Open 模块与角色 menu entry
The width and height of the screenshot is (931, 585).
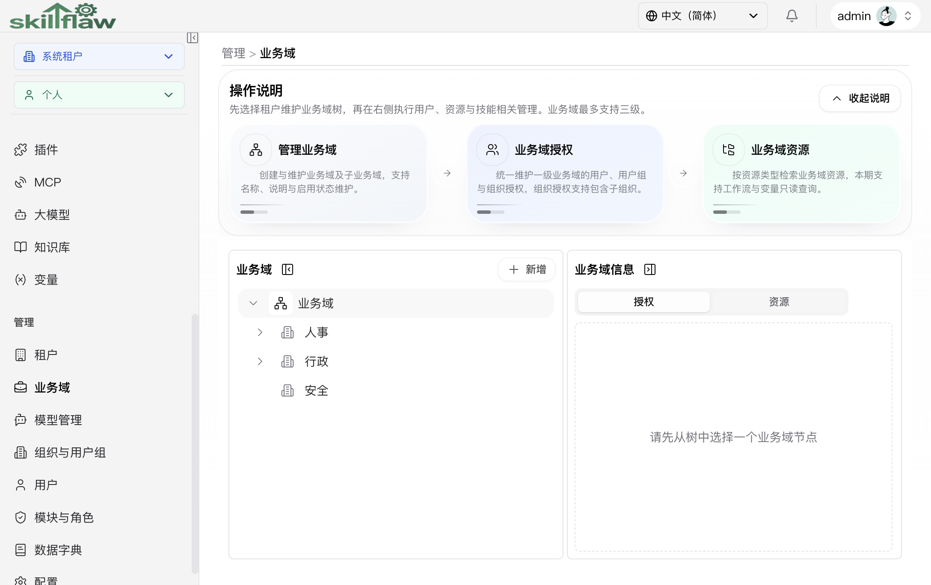click(64, 517)
